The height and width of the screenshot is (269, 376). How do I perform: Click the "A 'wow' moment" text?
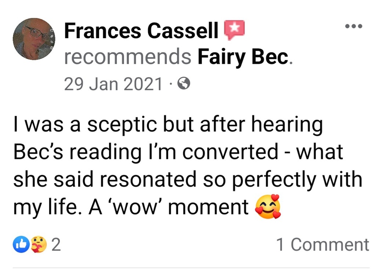point(169,207)
